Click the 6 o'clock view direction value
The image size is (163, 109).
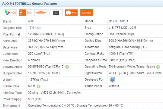pyautogui.click(x=34, y=60)
